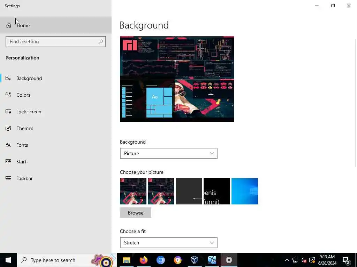357x267 pixels.
Task: Show hidden system tray icons
Action: click(287, 260)
